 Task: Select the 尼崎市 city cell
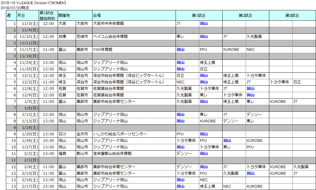[82, 37]
